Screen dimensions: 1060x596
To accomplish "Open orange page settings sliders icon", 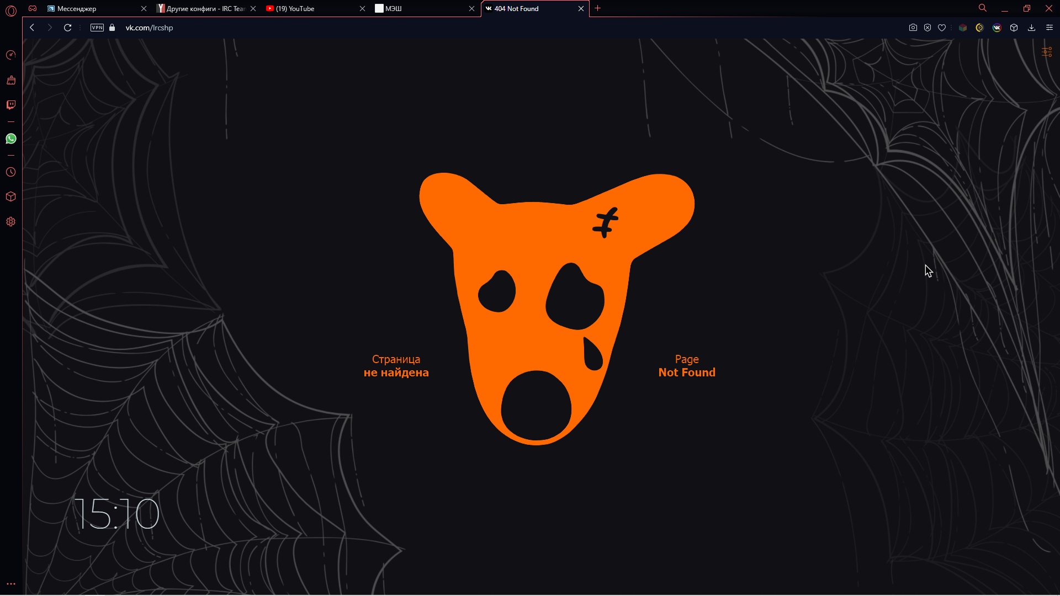I will [x=1047, y=52].
